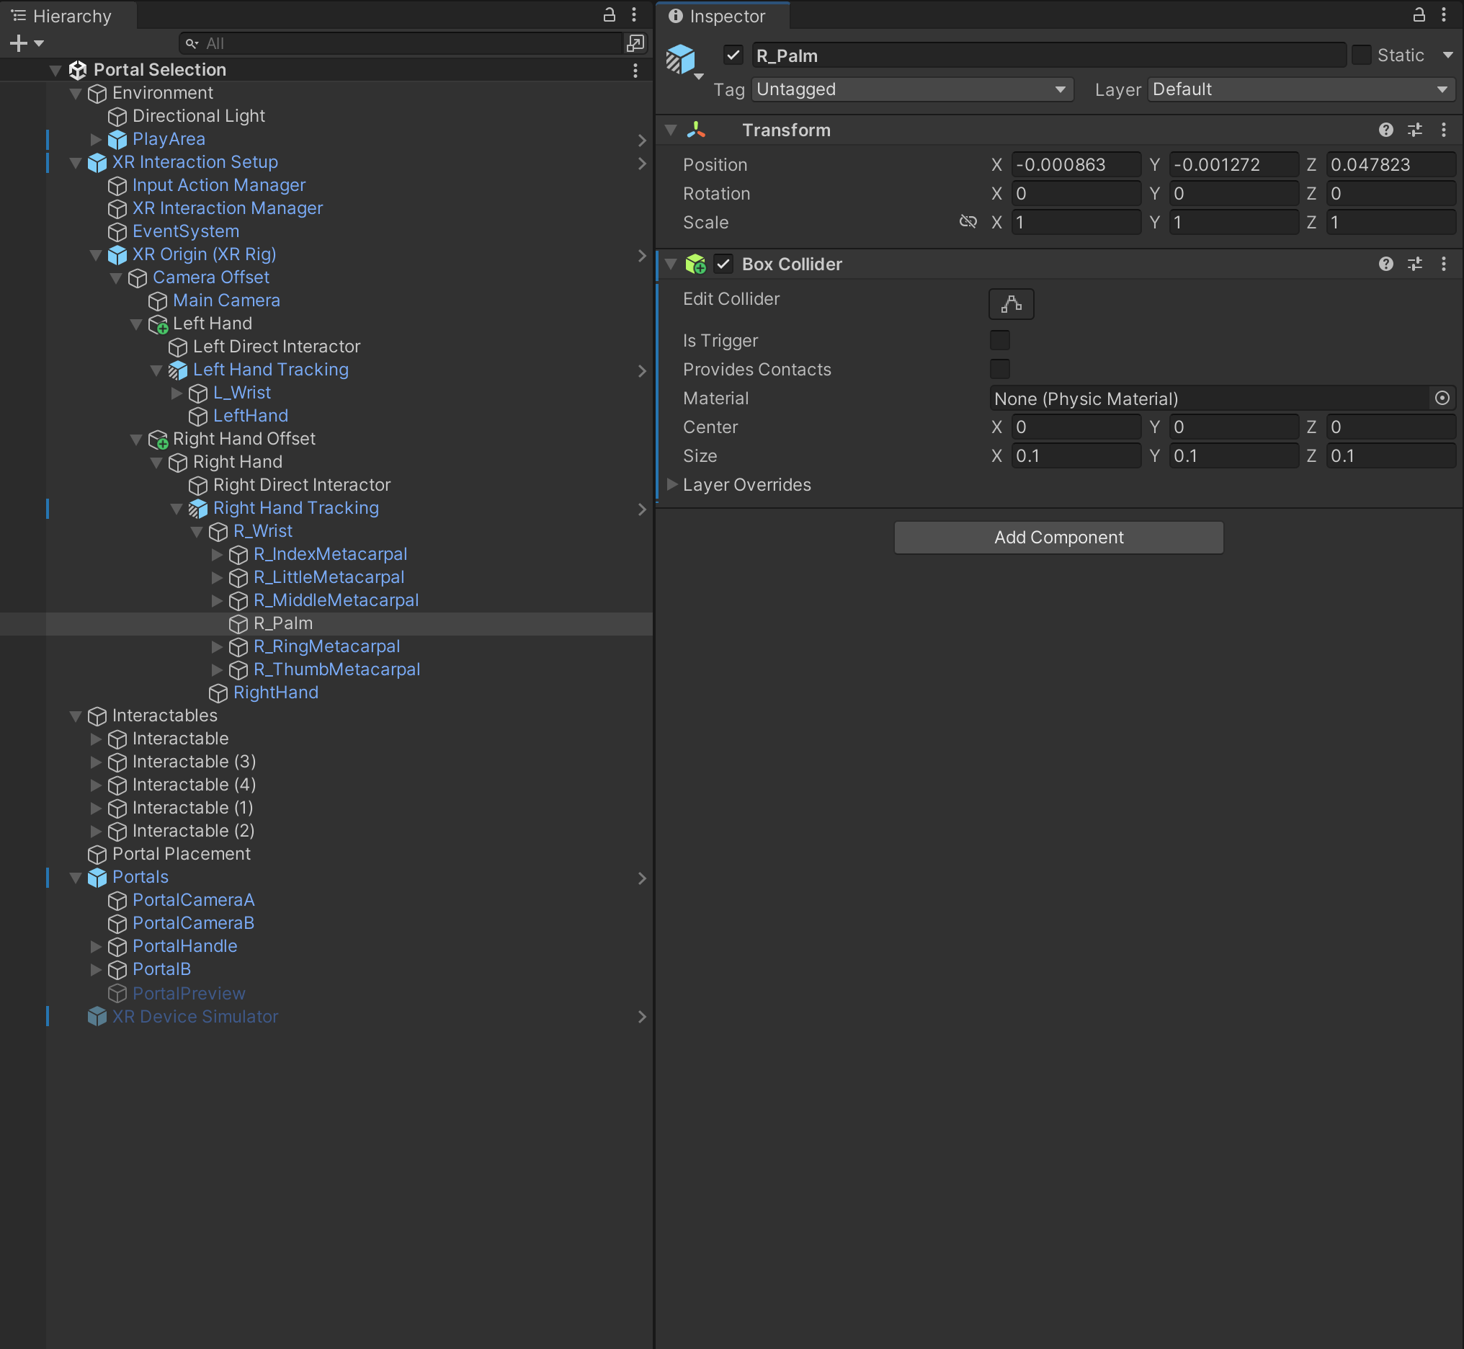
Task: Open the Physic Material object picker circle
Action: pyautogui.click(x=1442, y=399)
